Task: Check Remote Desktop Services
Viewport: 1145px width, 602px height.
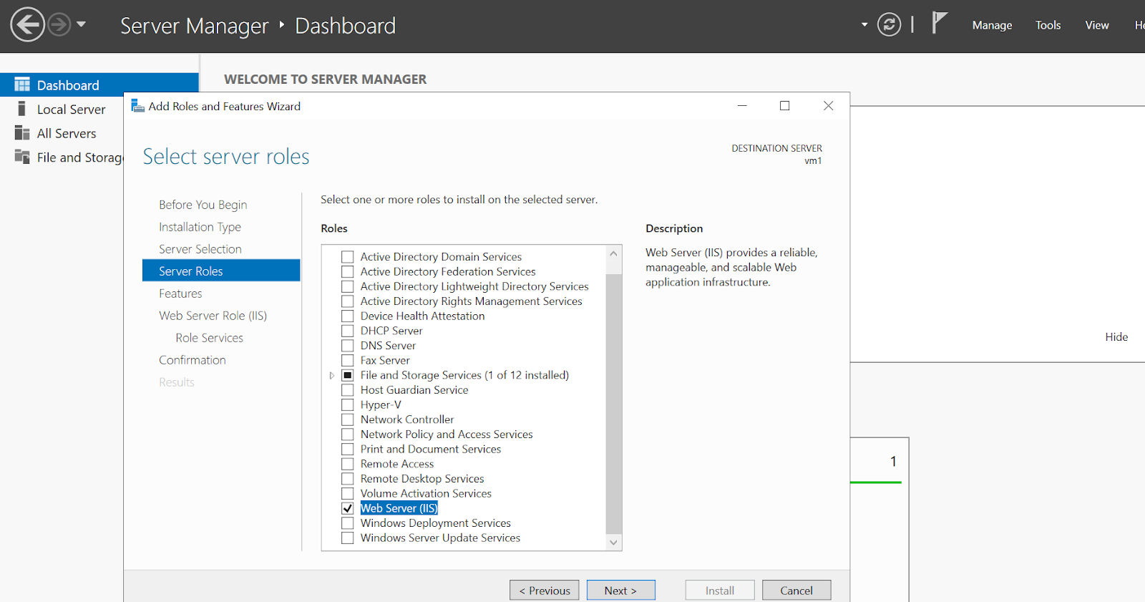Action: point(348,479)
